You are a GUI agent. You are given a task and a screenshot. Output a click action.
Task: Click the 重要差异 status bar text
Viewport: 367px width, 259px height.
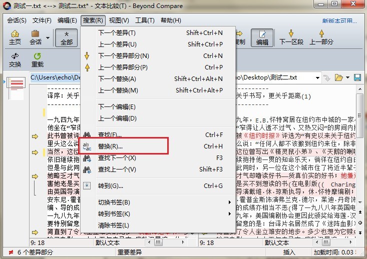(130, 252)
